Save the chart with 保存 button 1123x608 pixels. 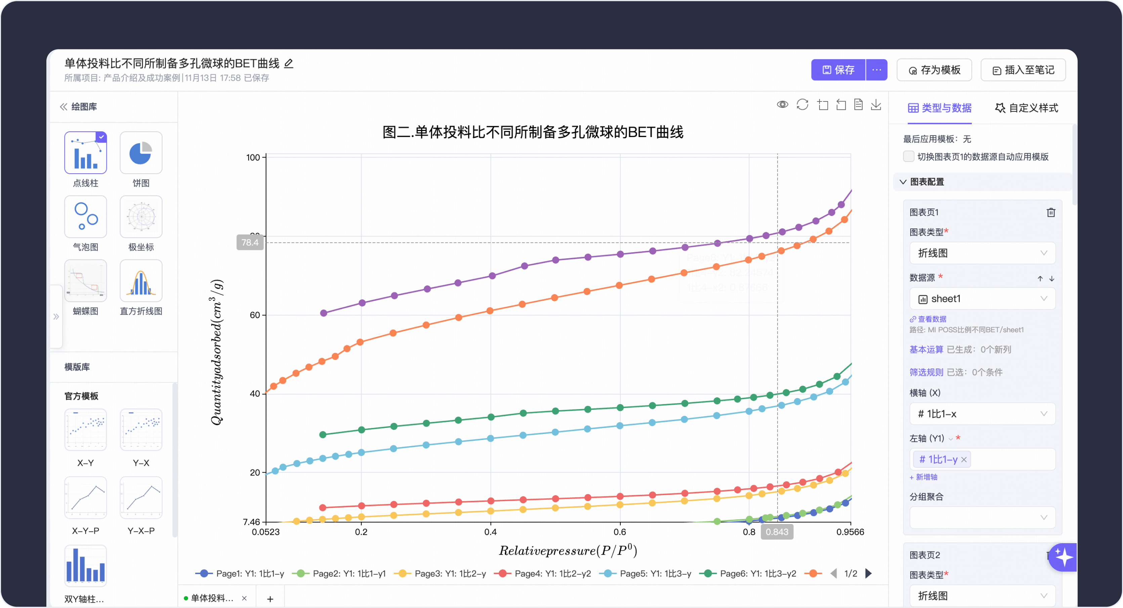(x=838, y=70)
